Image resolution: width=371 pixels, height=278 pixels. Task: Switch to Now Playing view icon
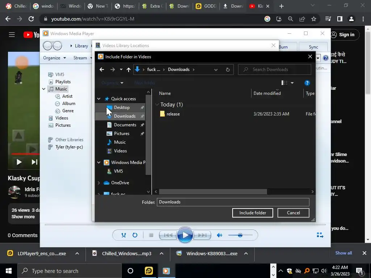click(x=320, y=235)
